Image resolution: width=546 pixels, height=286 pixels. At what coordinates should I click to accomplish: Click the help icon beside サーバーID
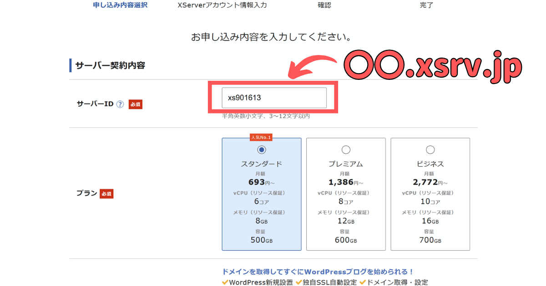pyautogui.click(x=120, y=104)
